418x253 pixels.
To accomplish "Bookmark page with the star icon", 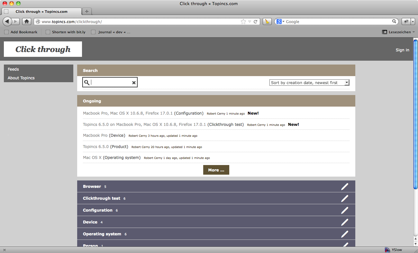I will [243, 22].
